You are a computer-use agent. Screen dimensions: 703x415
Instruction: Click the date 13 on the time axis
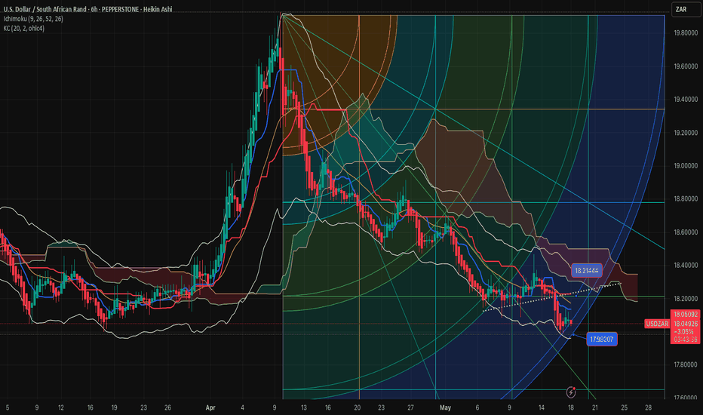pos(303,407)
